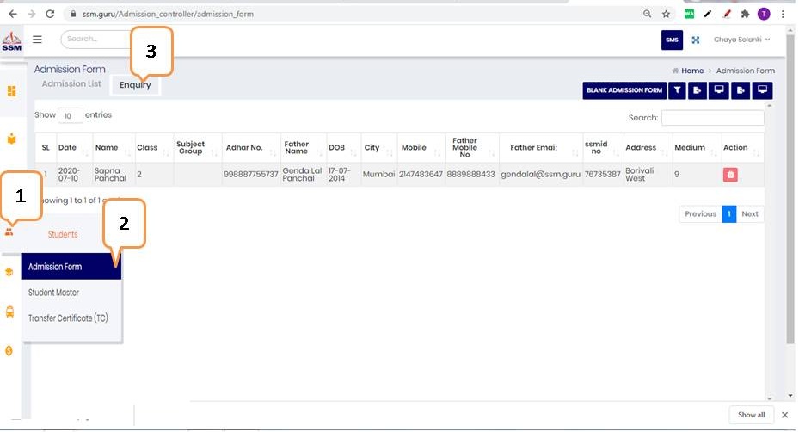799x432 pixels.
Task: Open Transfer Certificate (TC) menu item
Action: tap(68, 318)
